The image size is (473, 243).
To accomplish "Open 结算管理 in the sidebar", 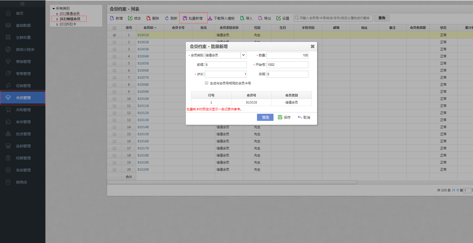I will tap(23, 158).
